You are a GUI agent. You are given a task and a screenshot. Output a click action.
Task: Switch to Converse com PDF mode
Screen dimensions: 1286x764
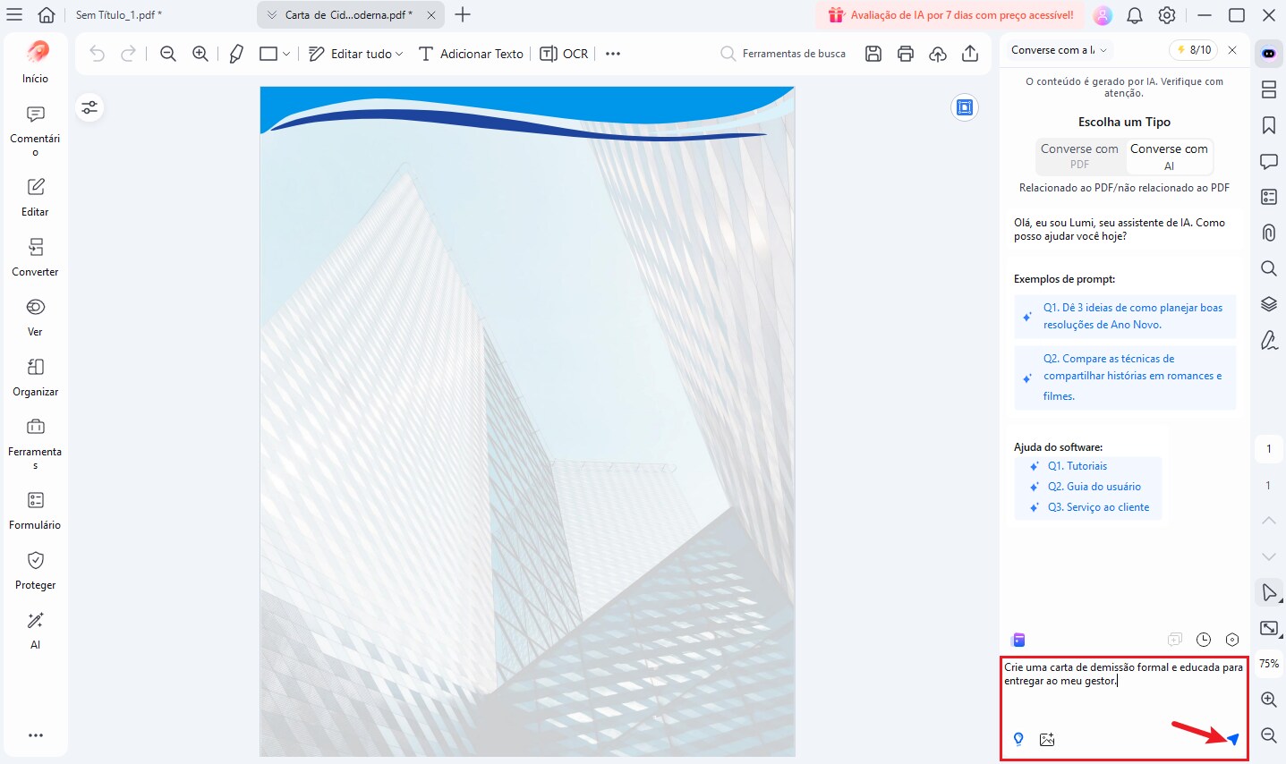point(1079,156)
